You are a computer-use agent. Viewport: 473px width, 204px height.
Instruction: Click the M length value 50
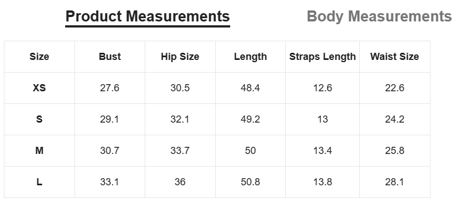[x=251, y=151]
